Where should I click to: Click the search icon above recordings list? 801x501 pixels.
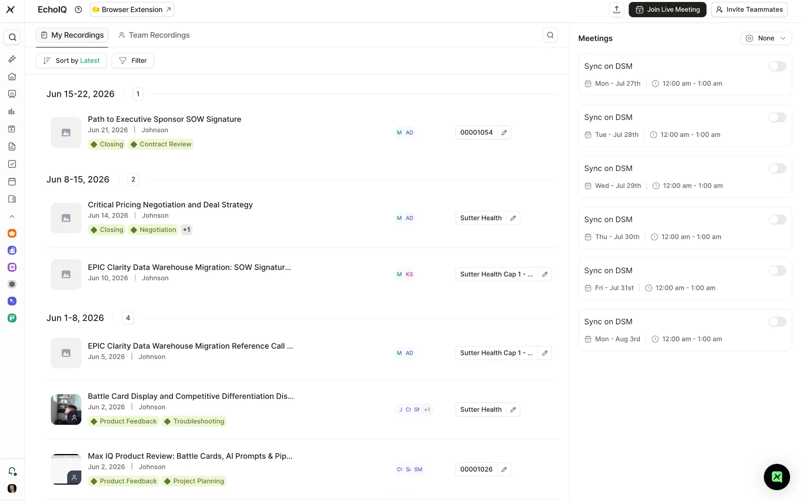[x=550, y=35]
